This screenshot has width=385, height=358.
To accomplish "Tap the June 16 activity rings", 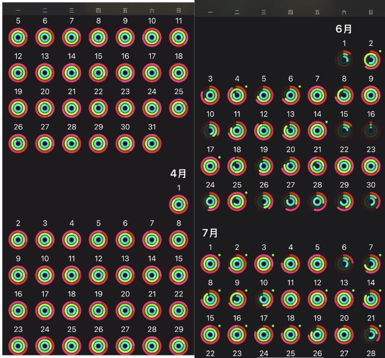I will pos(371,130).
